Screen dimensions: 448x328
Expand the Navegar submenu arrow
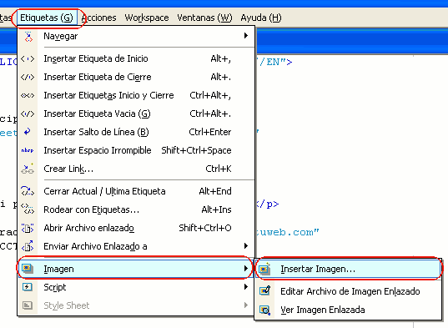[x=246, y=36]
